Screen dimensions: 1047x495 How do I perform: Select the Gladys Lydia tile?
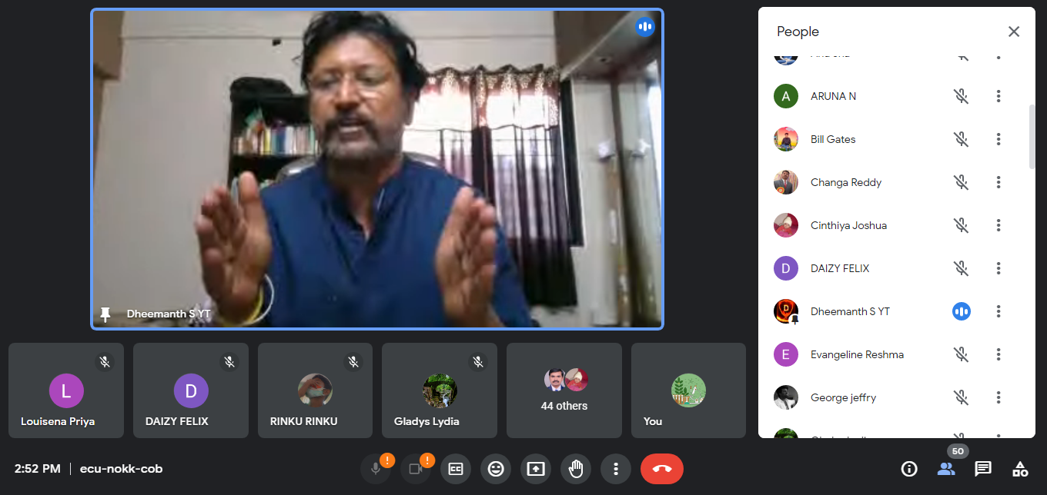[x=440, y=390]
